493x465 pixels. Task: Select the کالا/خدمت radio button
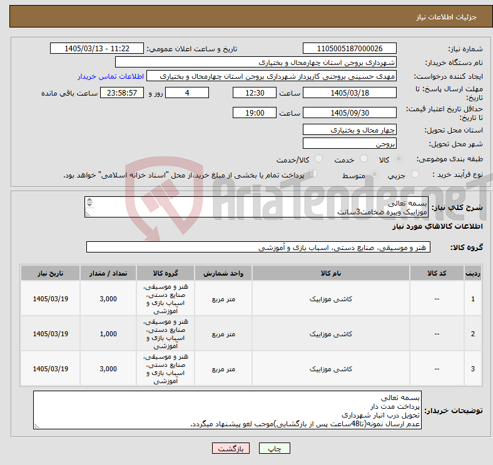pos(319,159)
